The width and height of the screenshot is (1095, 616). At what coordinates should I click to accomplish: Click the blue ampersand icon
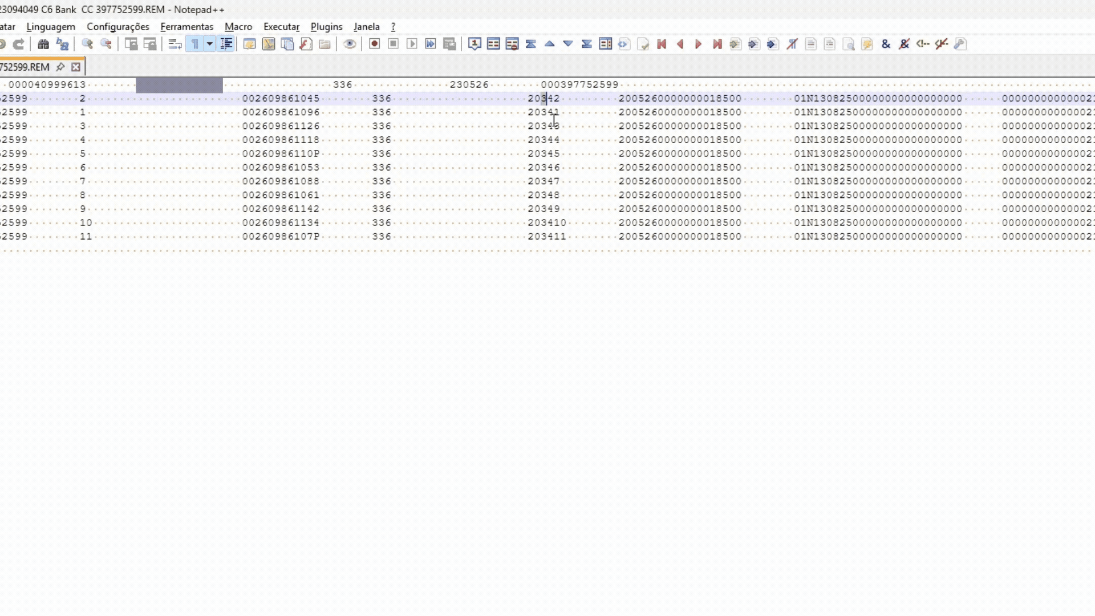click(x=886, y=44)
